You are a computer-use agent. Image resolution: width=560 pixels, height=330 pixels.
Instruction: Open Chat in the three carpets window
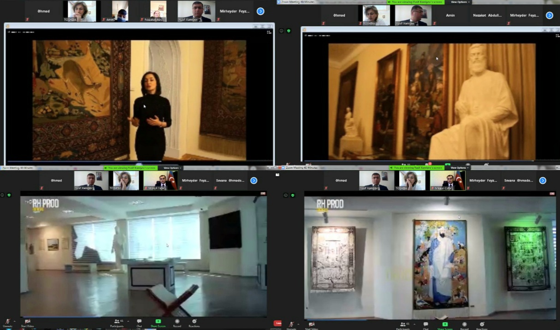tap(425, 325)
